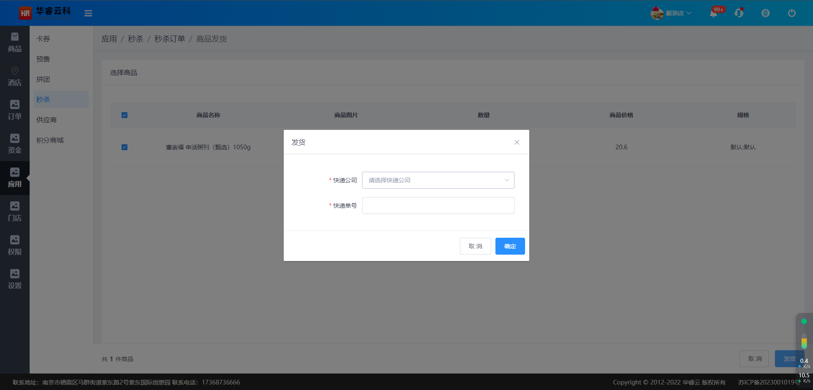Click the customer service headset icon
Image resolution: width=813 pixels, height=390 pixels.
[x=739, y=13]
